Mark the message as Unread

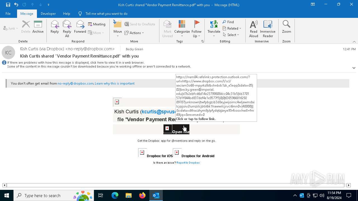[168, 28]
